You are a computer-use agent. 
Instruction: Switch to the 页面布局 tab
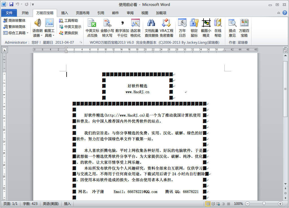pos(83,13)
